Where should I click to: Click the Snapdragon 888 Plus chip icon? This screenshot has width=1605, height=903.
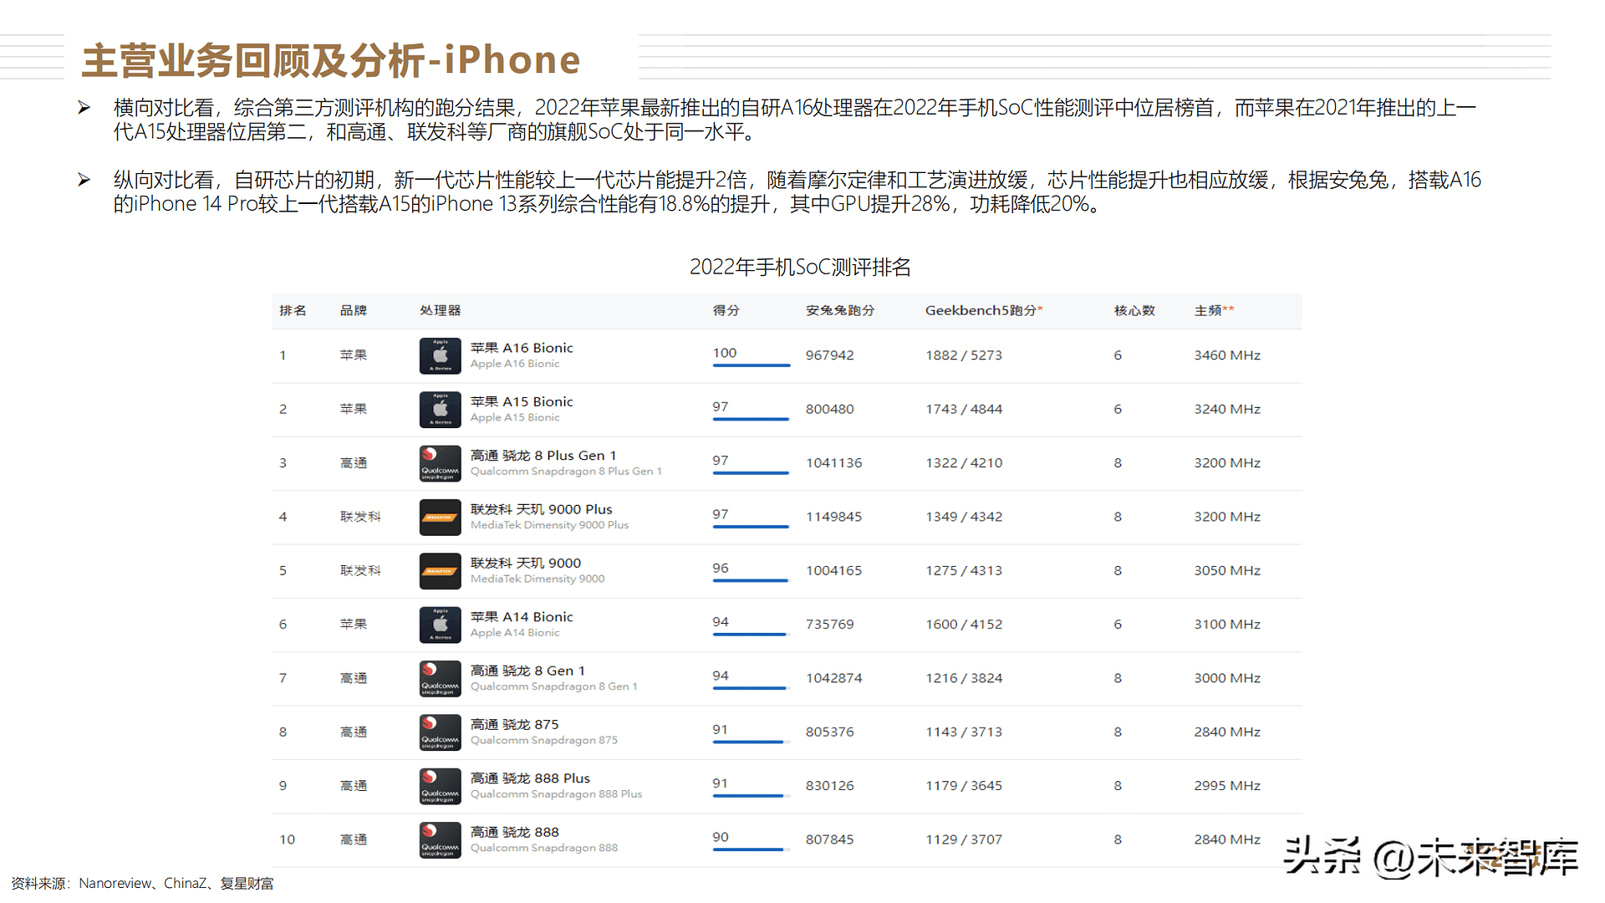440,786
